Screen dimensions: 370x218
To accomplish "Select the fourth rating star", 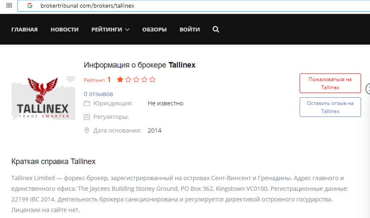I will point(145,79).
